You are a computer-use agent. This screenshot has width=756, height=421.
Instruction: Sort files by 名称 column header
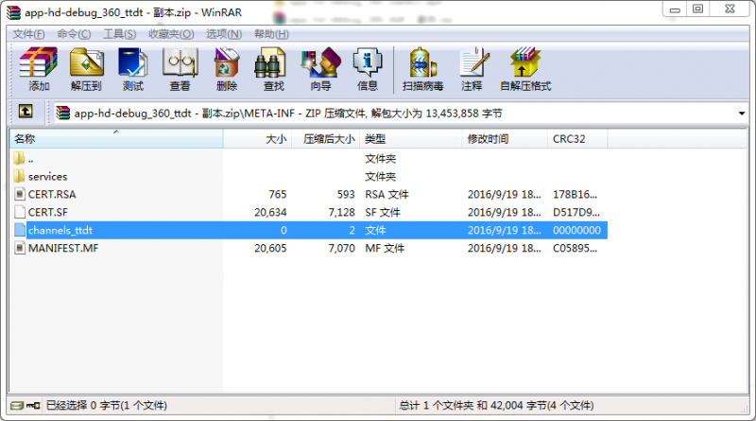tap(113, 139)
